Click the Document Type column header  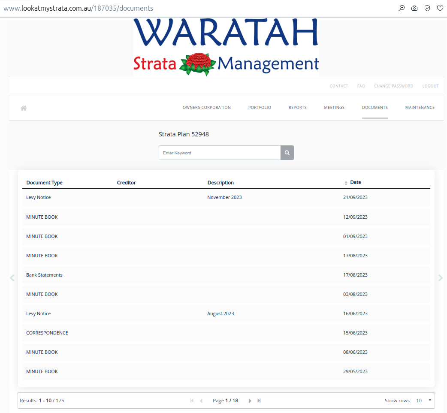pos(45,183)
